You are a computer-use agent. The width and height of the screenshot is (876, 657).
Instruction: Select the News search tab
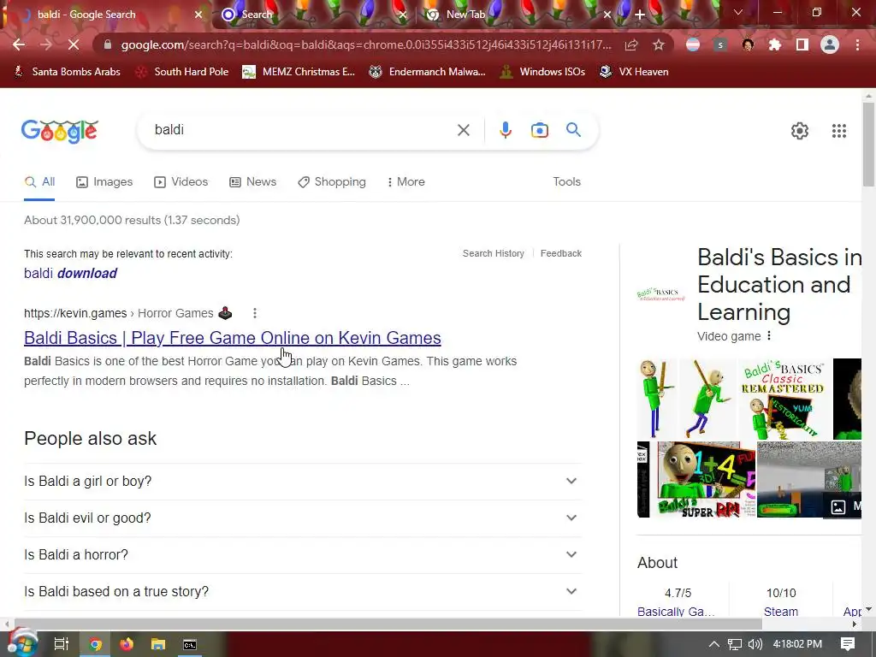pyautogui.click(x=253, y=181)
